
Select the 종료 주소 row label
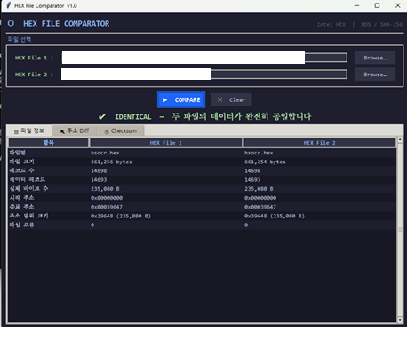21,207
